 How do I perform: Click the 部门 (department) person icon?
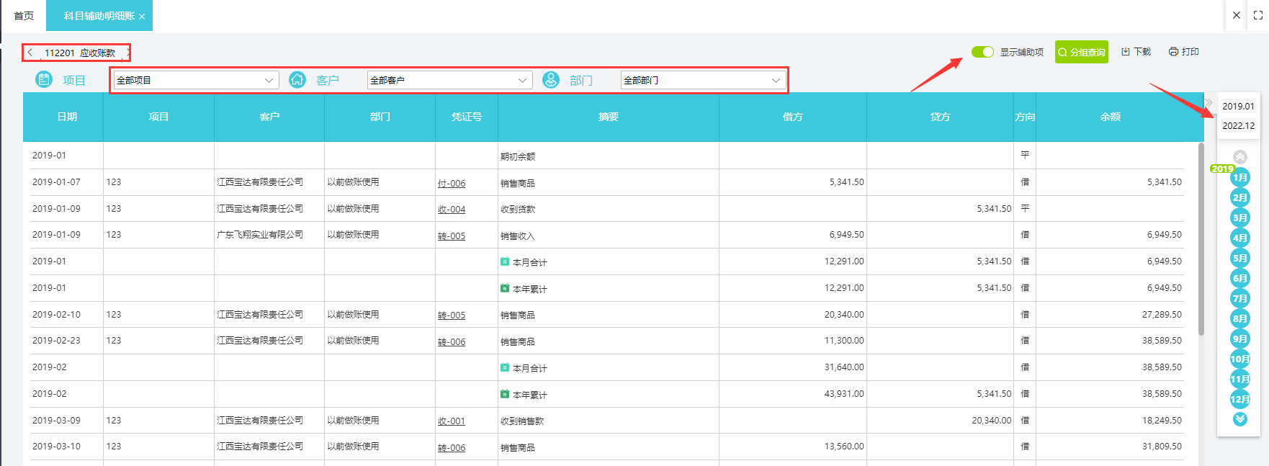coord(551,80)
